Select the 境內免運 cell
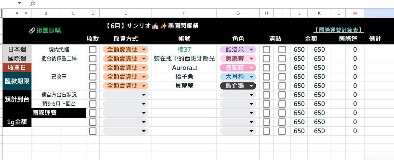This screenshot has height=160, width=394. coord(59,49)
